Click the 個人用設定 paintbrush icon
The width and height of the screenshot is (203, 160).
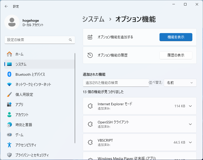tap(9, 94)
